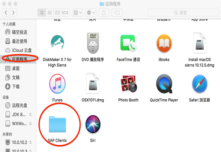Open the gear action menu

(91, 13)
